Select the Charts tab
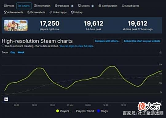Viewport: 166px width, 118px height. point(24,6)
